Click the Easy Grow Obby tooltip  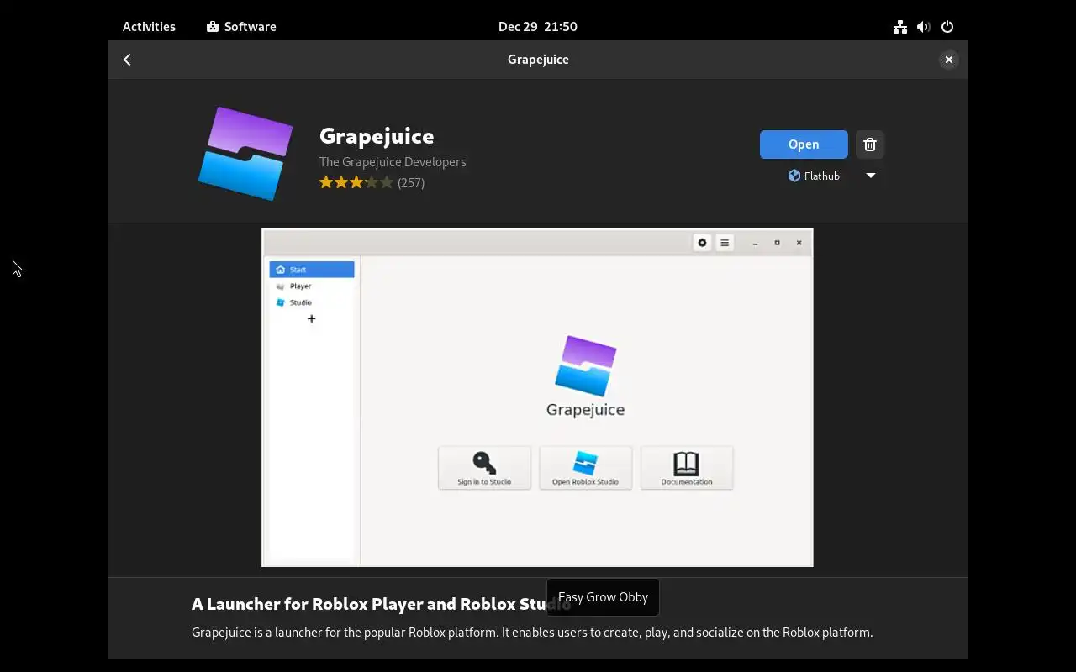coord(603,597)
